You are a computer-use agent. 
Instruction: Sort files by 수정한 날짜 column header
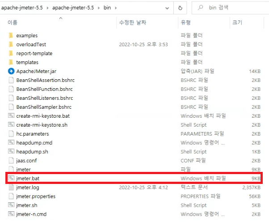133,22
